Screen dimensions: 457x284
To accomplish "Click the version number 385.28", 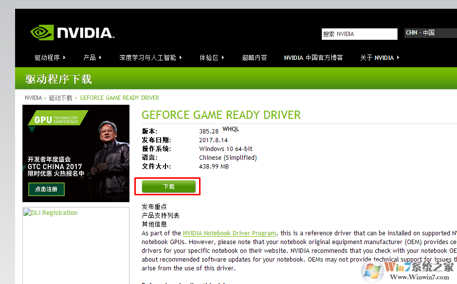I will (x=209, y=132).
